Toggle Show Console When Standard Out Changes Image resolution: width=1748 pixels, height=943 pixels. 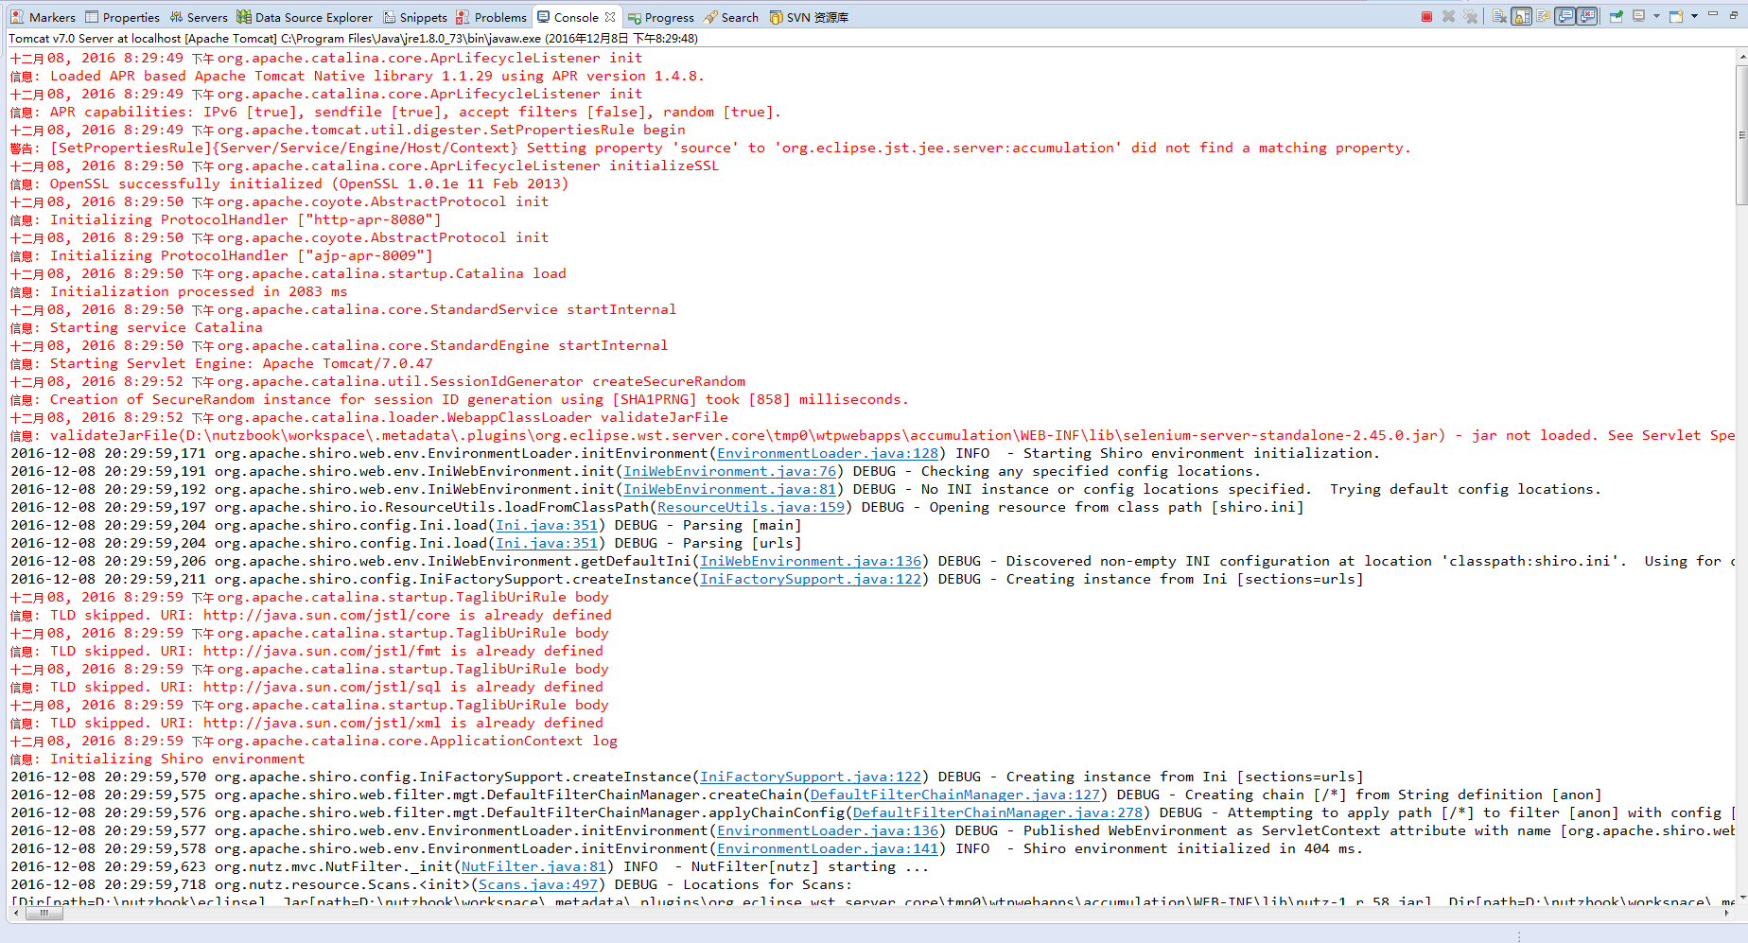tap(1565, 16)
